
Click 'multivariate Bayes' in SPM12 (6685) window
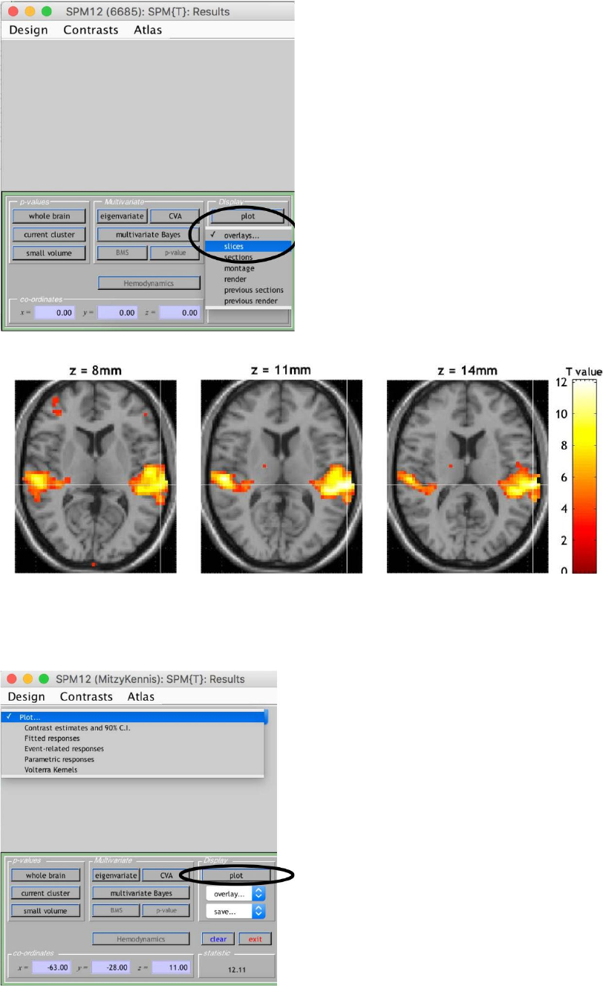click(149, 235)
